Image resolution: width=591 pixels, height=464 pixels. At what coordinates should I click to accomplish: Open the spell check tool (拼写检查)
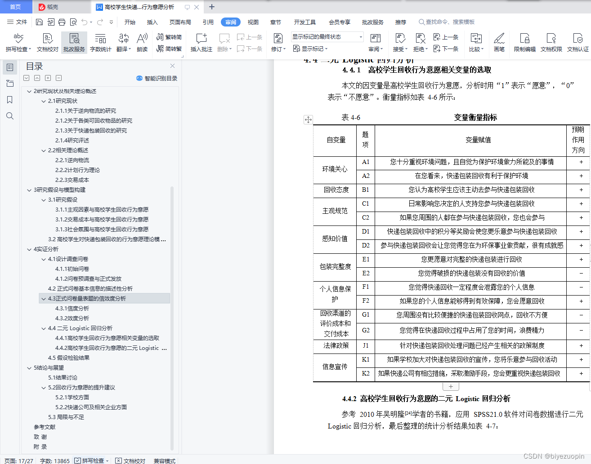(18, 42)
